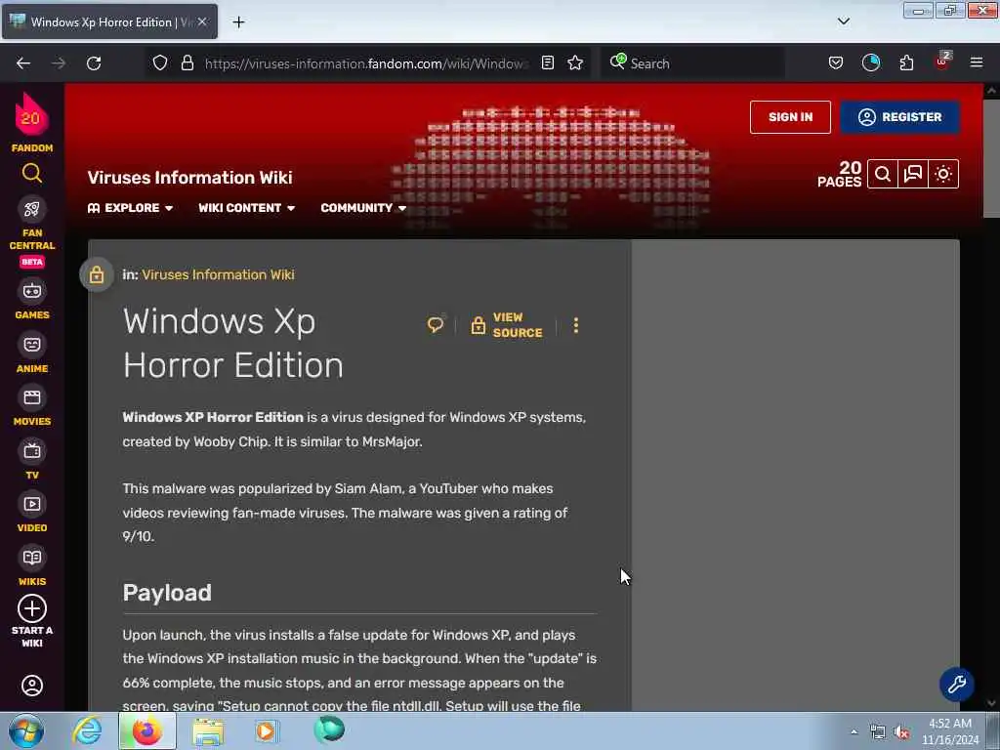Image resolution: width=1000 pixels, height=750 pixels.
Task: Toggle light theme with the sun icon
Action: (943, 174)
